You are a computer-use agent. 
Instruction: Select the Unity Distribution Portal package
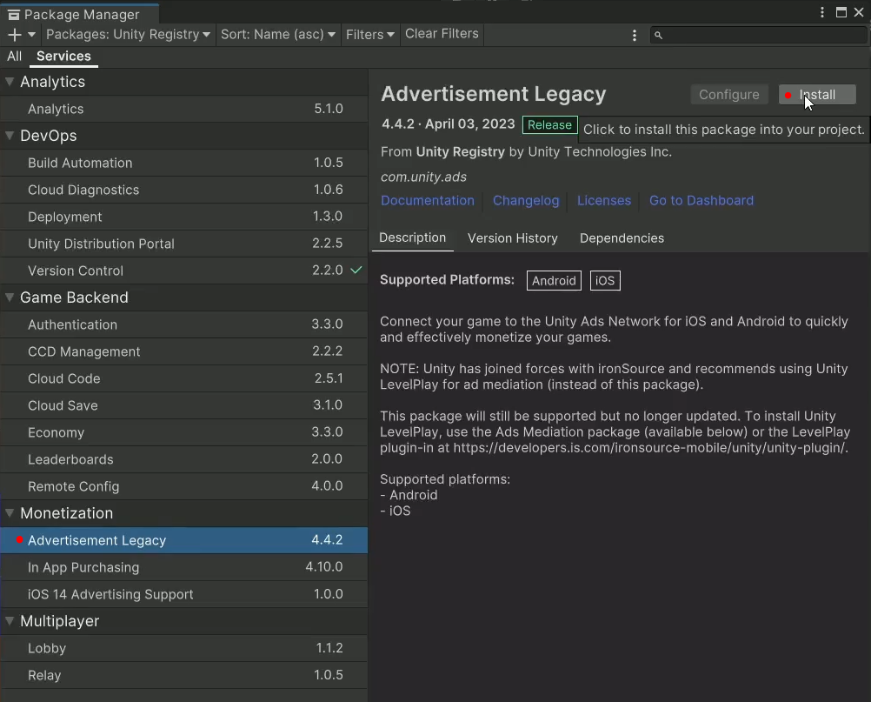coord(184,244)
